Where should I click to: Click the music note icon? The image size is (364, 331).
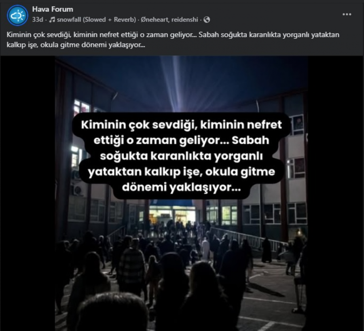click(x=52, y=20)
